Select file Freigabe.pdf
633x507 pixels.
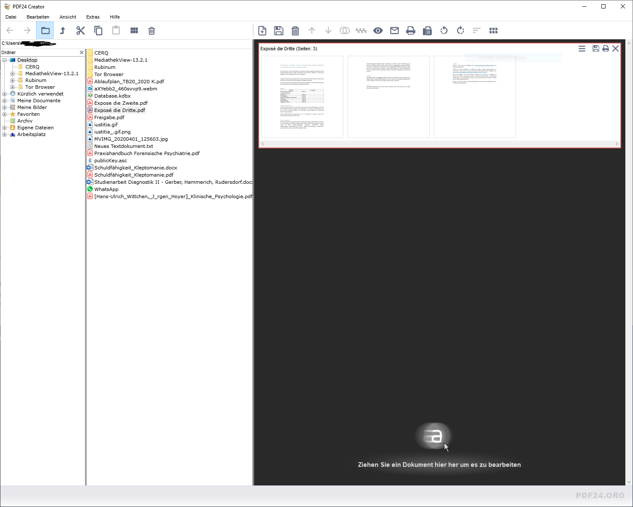[109, 117]
